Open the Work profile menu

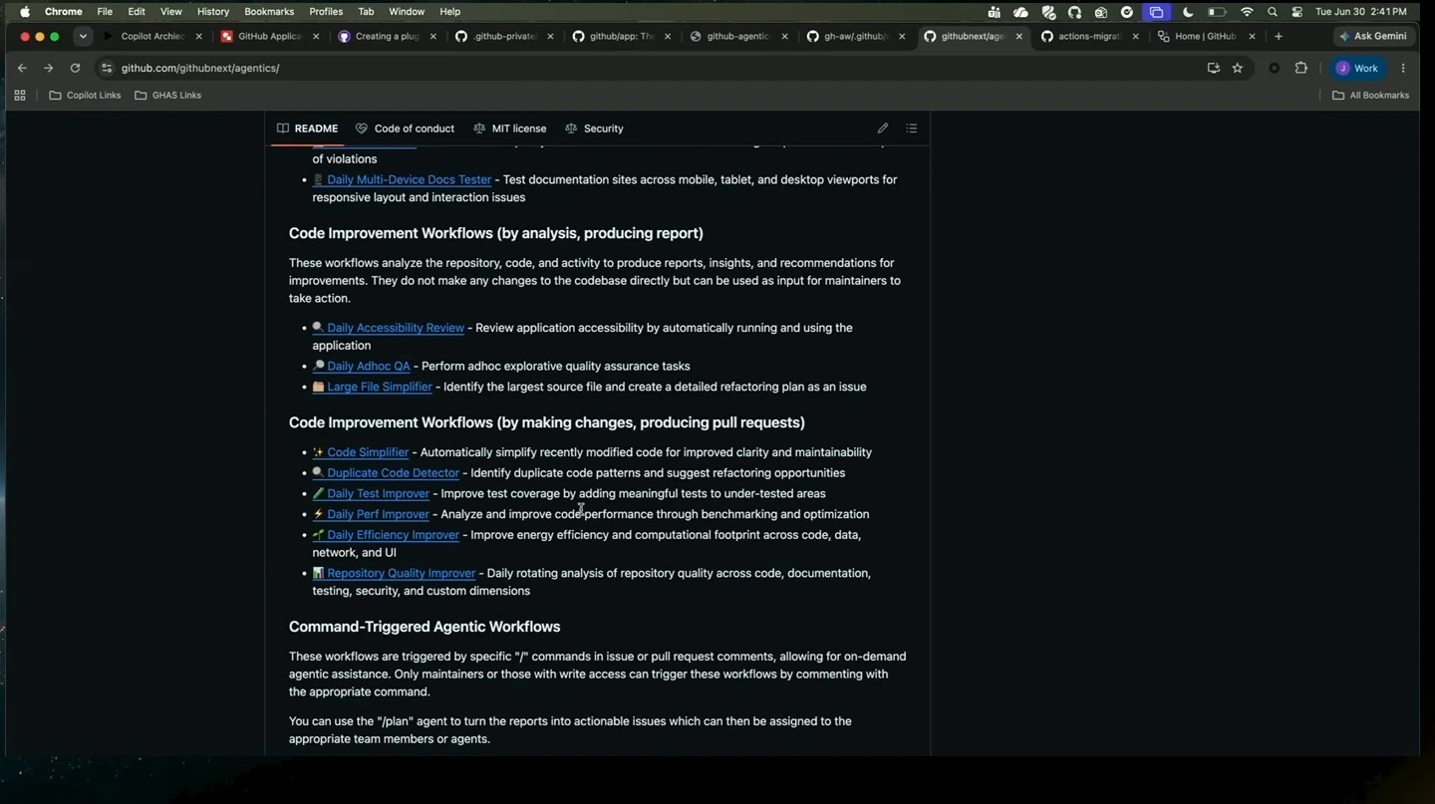(x=1358, y=68)
